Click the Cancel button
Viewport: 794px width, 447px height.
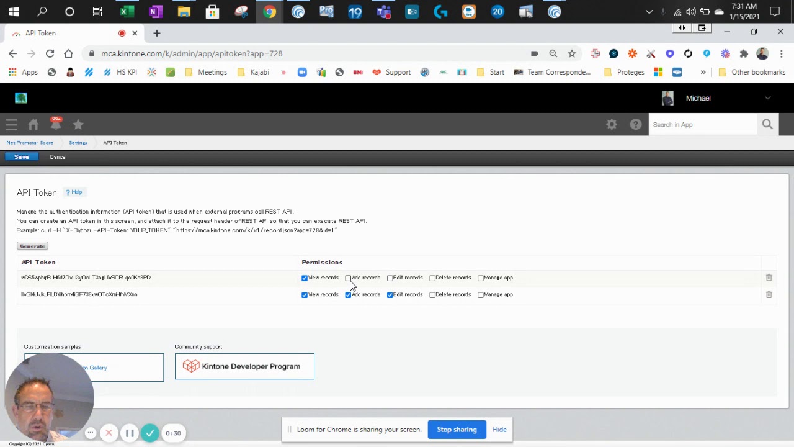click(58, 157)
